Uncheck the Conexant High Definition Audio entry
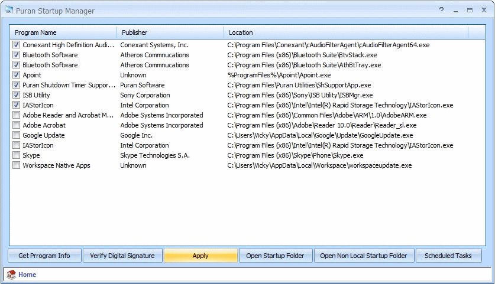Viewport: 495px width, 284px height. [x=17, y=45]
